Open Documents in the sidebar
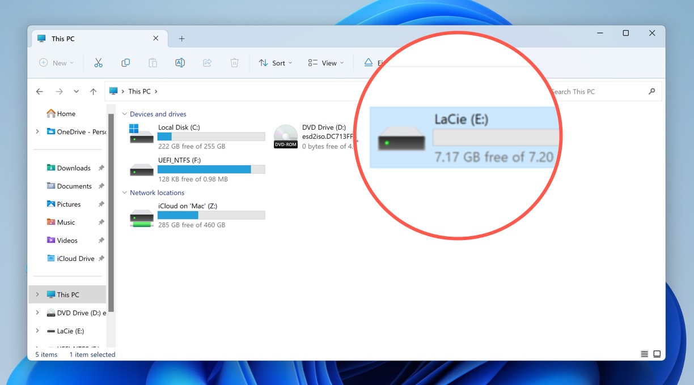This screenshot has height=385, width=694. pyautogui.click(x=69, y=186)
